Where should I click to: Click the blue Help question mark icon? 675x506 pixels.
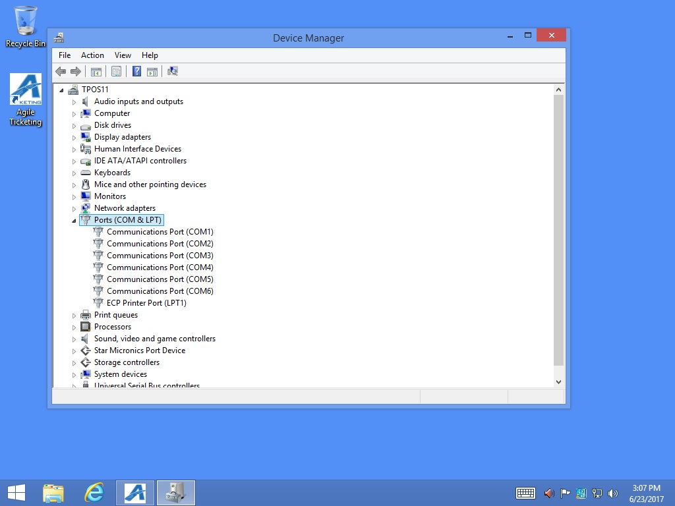136,71
